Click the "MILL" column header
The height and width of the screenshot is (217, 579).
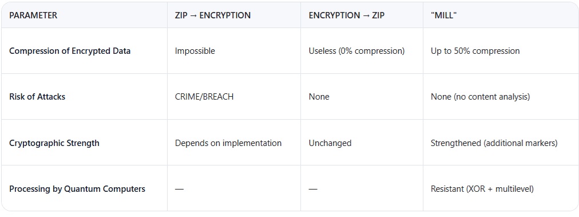443,15
